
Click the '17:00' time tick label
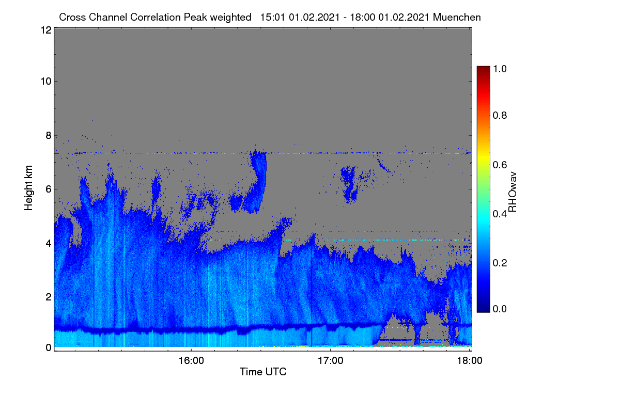click(331, 360)
